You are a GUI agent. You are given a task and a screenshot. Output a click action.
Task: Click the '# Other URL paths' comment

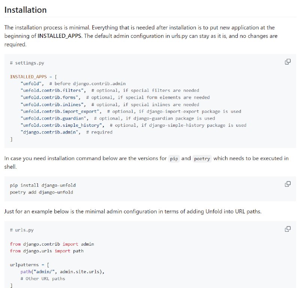pos(43,279)
